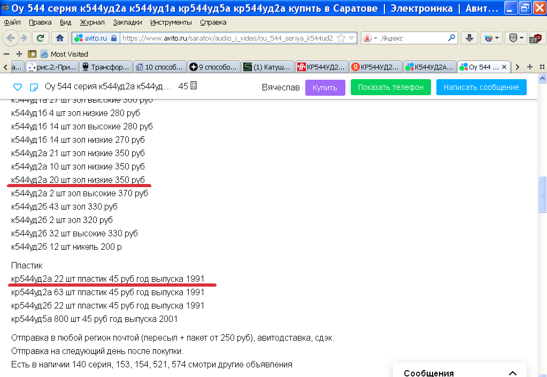Open the adblock shield dropdown arrow
The height and width of the screenshot is (377, 547).
(521, 38)
